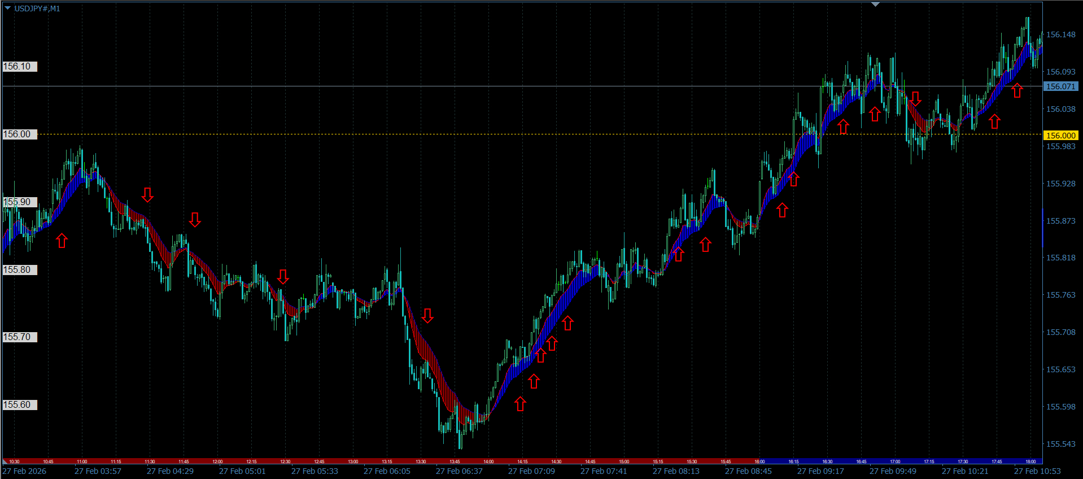Click the 10:30 mark on the red session bar
The height and width of the screenshot is (479, 1083).
click(14, 461)
